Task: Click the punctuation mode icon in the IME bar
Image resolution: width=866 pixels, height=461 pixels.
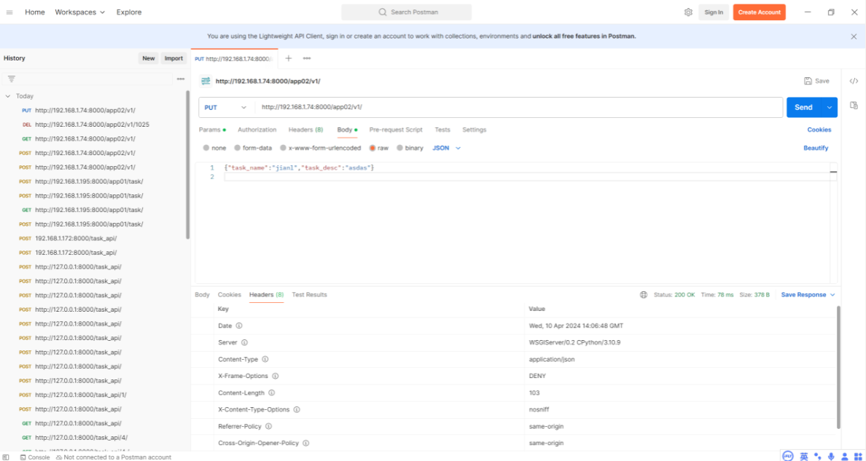Action: coord(817,457)
